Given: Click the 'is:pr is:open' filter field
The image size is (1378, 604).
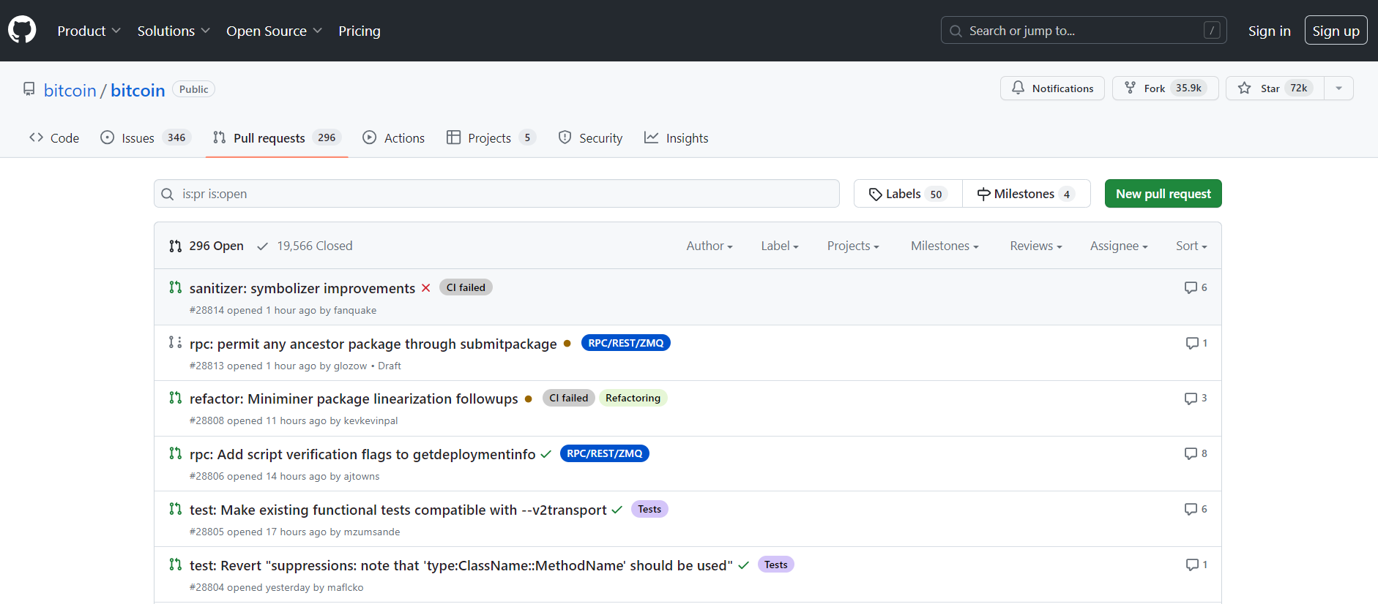Looking at the screenshot, I should [496, 194].
